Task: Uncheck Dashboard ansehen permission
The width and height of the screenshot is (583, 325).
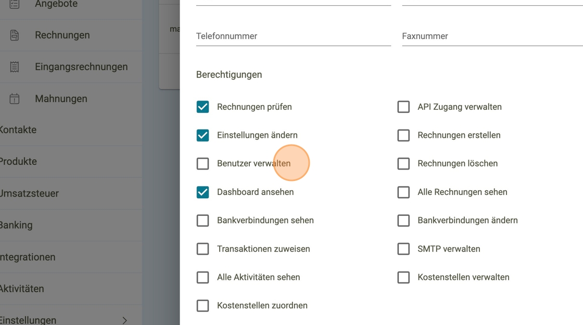Action: click(202, 192)
